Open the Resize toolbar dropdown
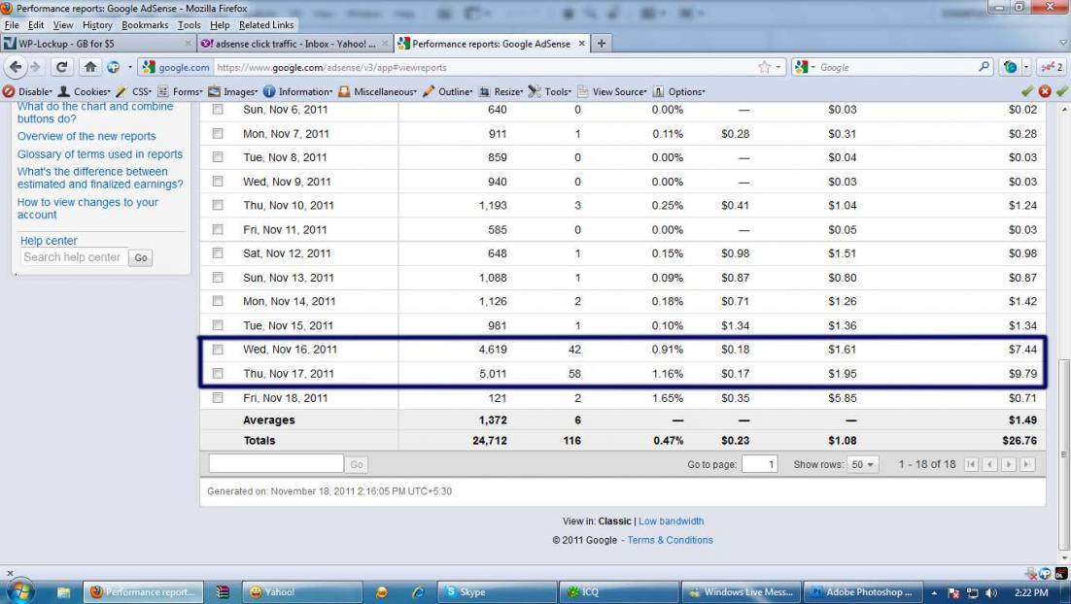Viewport: 1071px width, 604px height. [x=501, y=91]
